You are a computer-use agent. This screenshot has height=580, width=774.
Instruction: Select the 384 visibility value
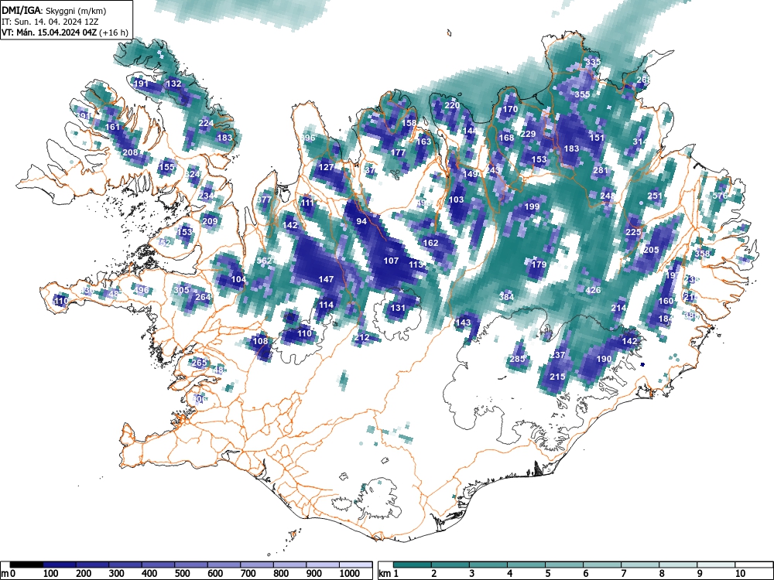(506, 297)
